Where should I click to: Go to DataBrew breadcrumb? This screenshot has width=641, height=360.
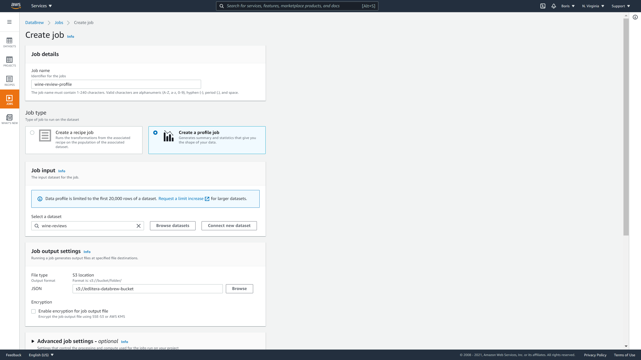tap(35, 22)
